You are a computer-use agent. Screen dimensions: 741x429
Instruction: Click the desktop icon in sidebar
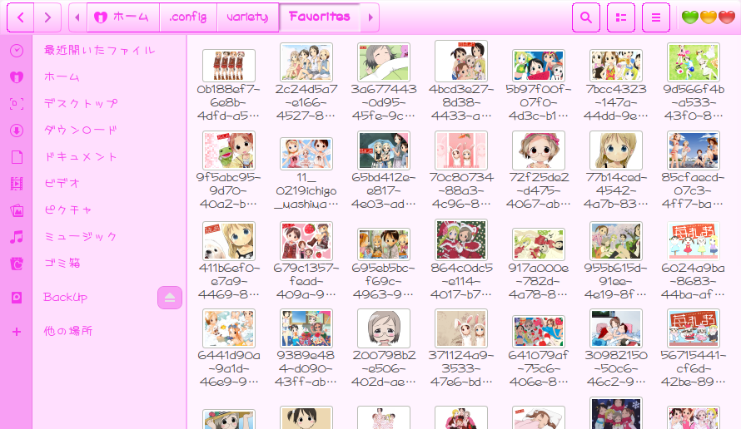coord(17,103)
